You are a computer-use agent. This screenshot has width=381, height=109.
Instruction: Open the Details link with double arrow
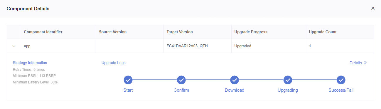click(358, 63)
